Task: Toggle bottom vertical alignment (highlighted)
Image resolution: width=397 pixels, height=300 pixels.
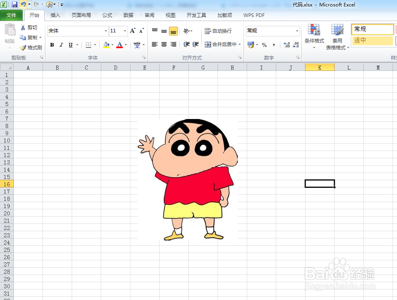Action: pos(173,31)
